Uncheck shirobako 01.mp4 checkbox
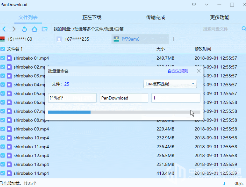Image resolution: width=246 pixels, height=187 pixels. (x=3, y=58)
